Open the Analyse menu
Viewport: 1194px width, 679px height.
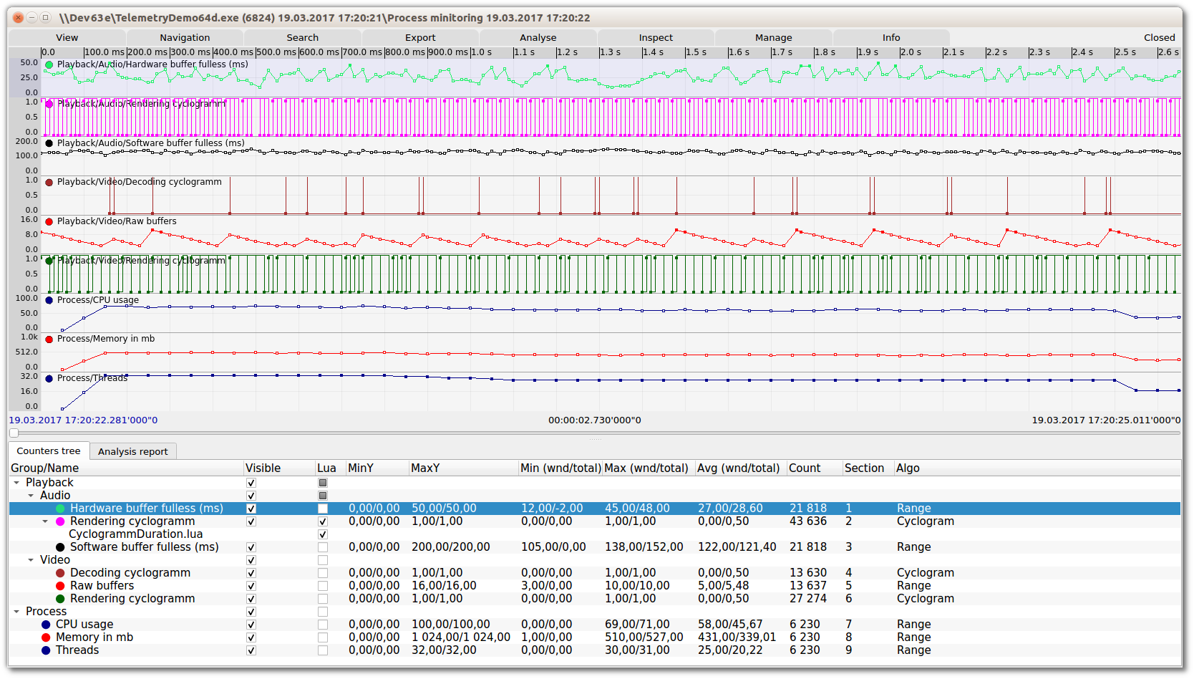[x=538, y=37]
